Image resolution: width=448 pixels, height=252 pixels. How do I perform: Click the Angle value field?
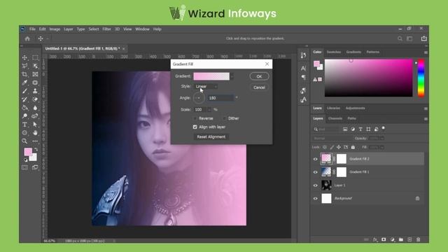[221, 98]
